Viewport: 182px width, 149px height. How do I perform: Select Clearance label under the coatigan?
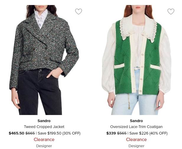tap(136, 140)
